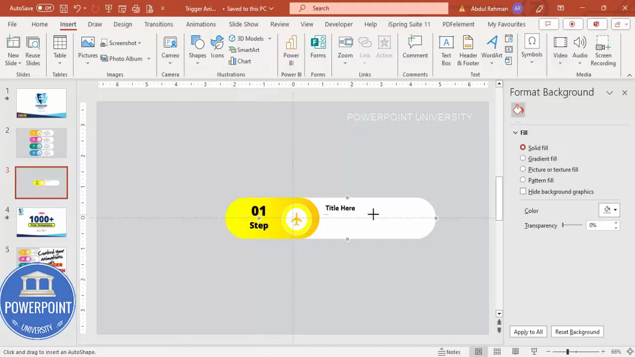
Task: Open the background Color picker dropdown
Action: pyautogui.click(x=615, y=210)
